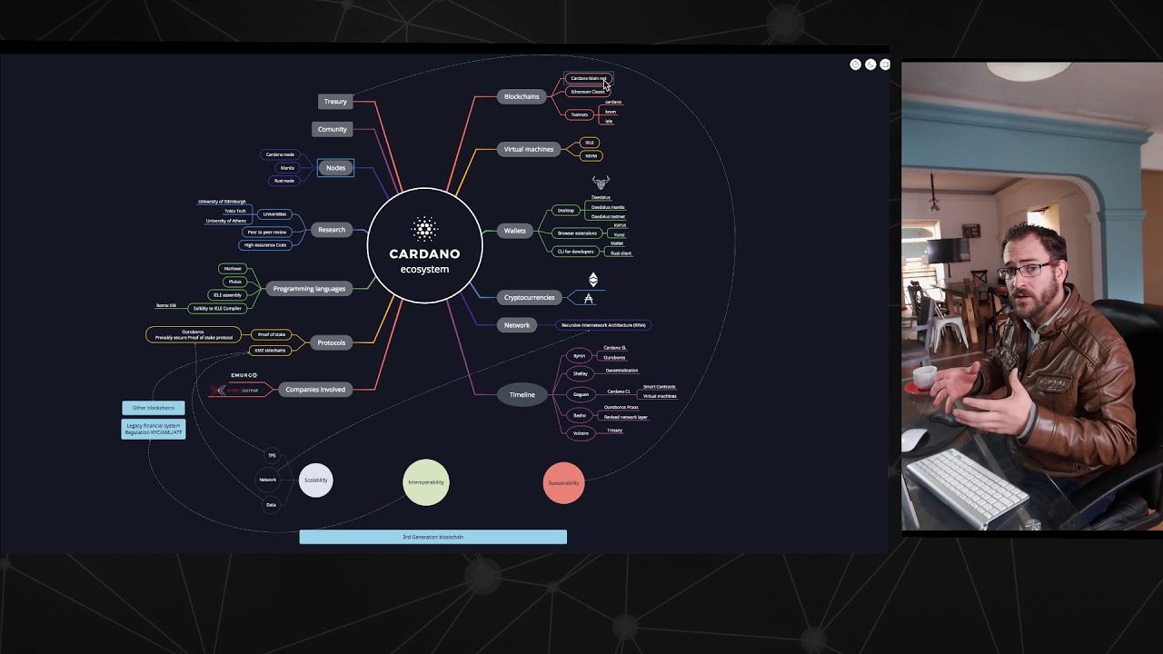Image resolution: width=1163 pixels, height=654 pixels.
Task: Click the CARDANO ecosystem central node
Action: 424,245
